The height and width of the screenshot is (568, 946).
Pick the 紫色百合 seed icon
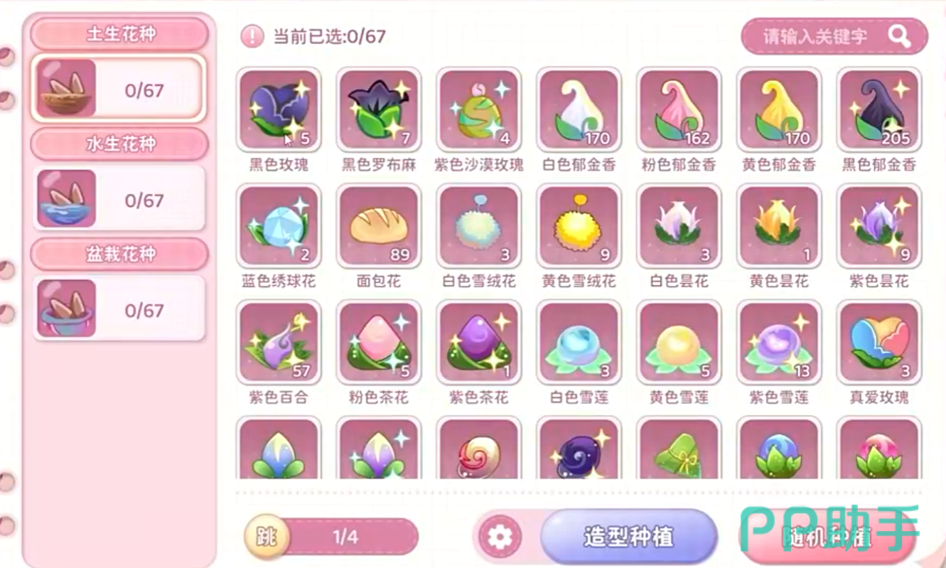pyautogui.click(x=279, y=343)
